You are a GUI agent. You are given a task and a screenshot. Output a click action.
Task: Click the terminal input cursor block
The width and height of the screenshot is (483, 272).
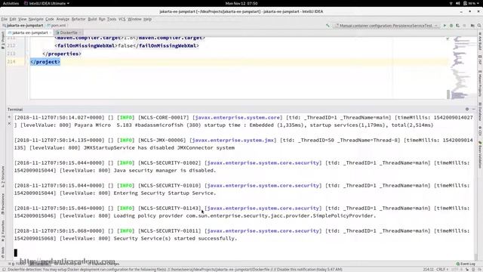[15, 253]
